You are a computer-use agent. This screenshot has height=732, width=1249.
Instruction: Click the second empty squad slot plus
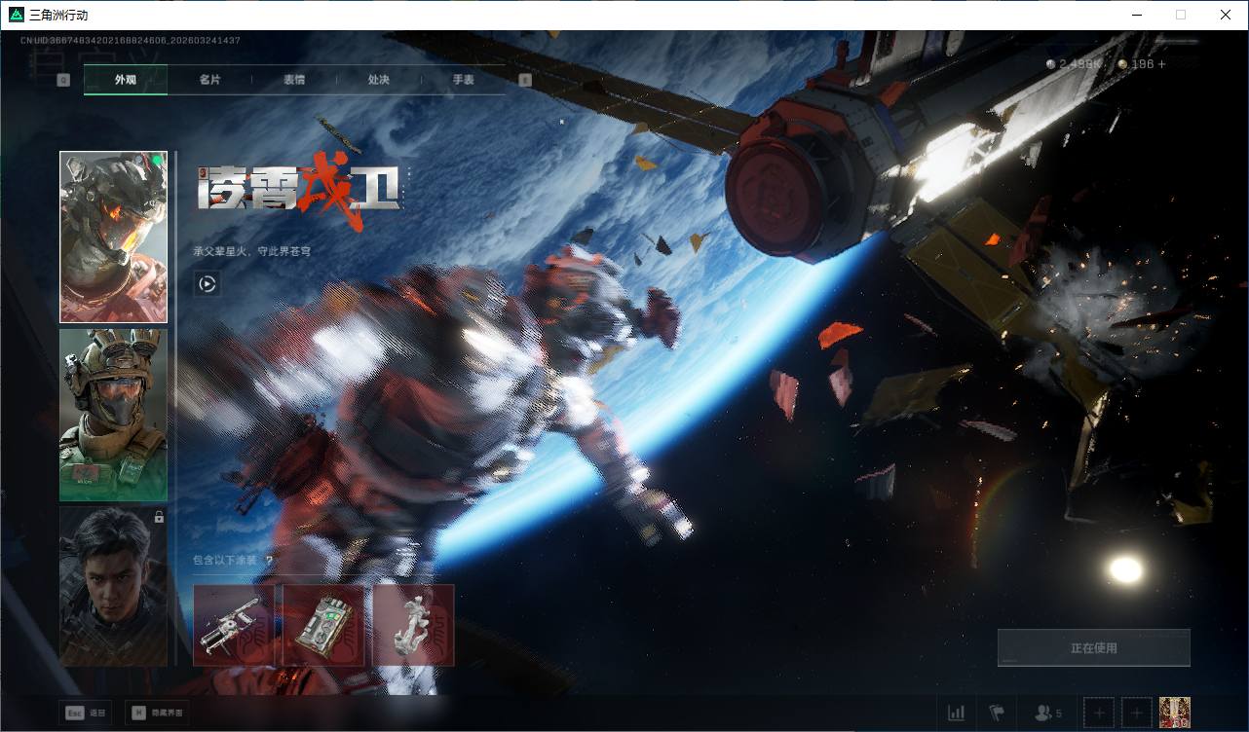pos(1137,714)
